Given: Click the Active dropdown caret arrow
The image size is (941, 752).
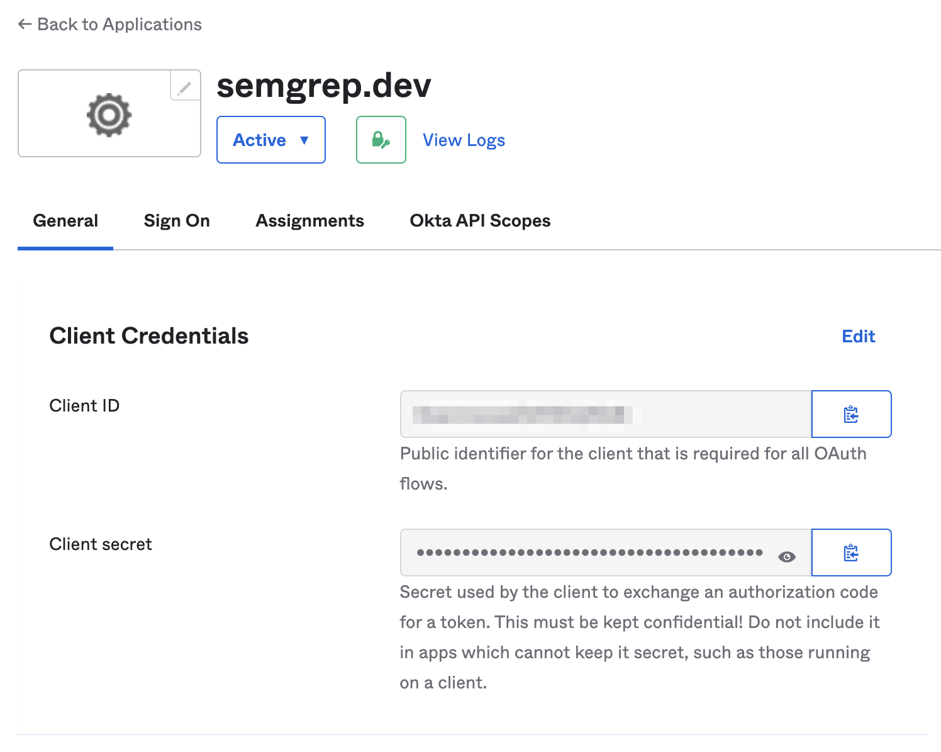Looking at the screenshot, I should tap(304, 140).
